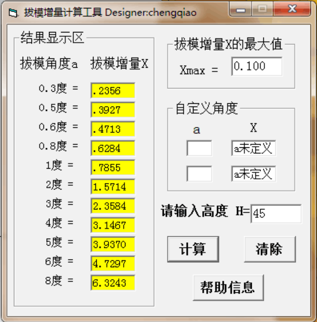Click the 0.3度 result field .2356
The width and height of the screenshot is (317, 322).
pos(113,91)
